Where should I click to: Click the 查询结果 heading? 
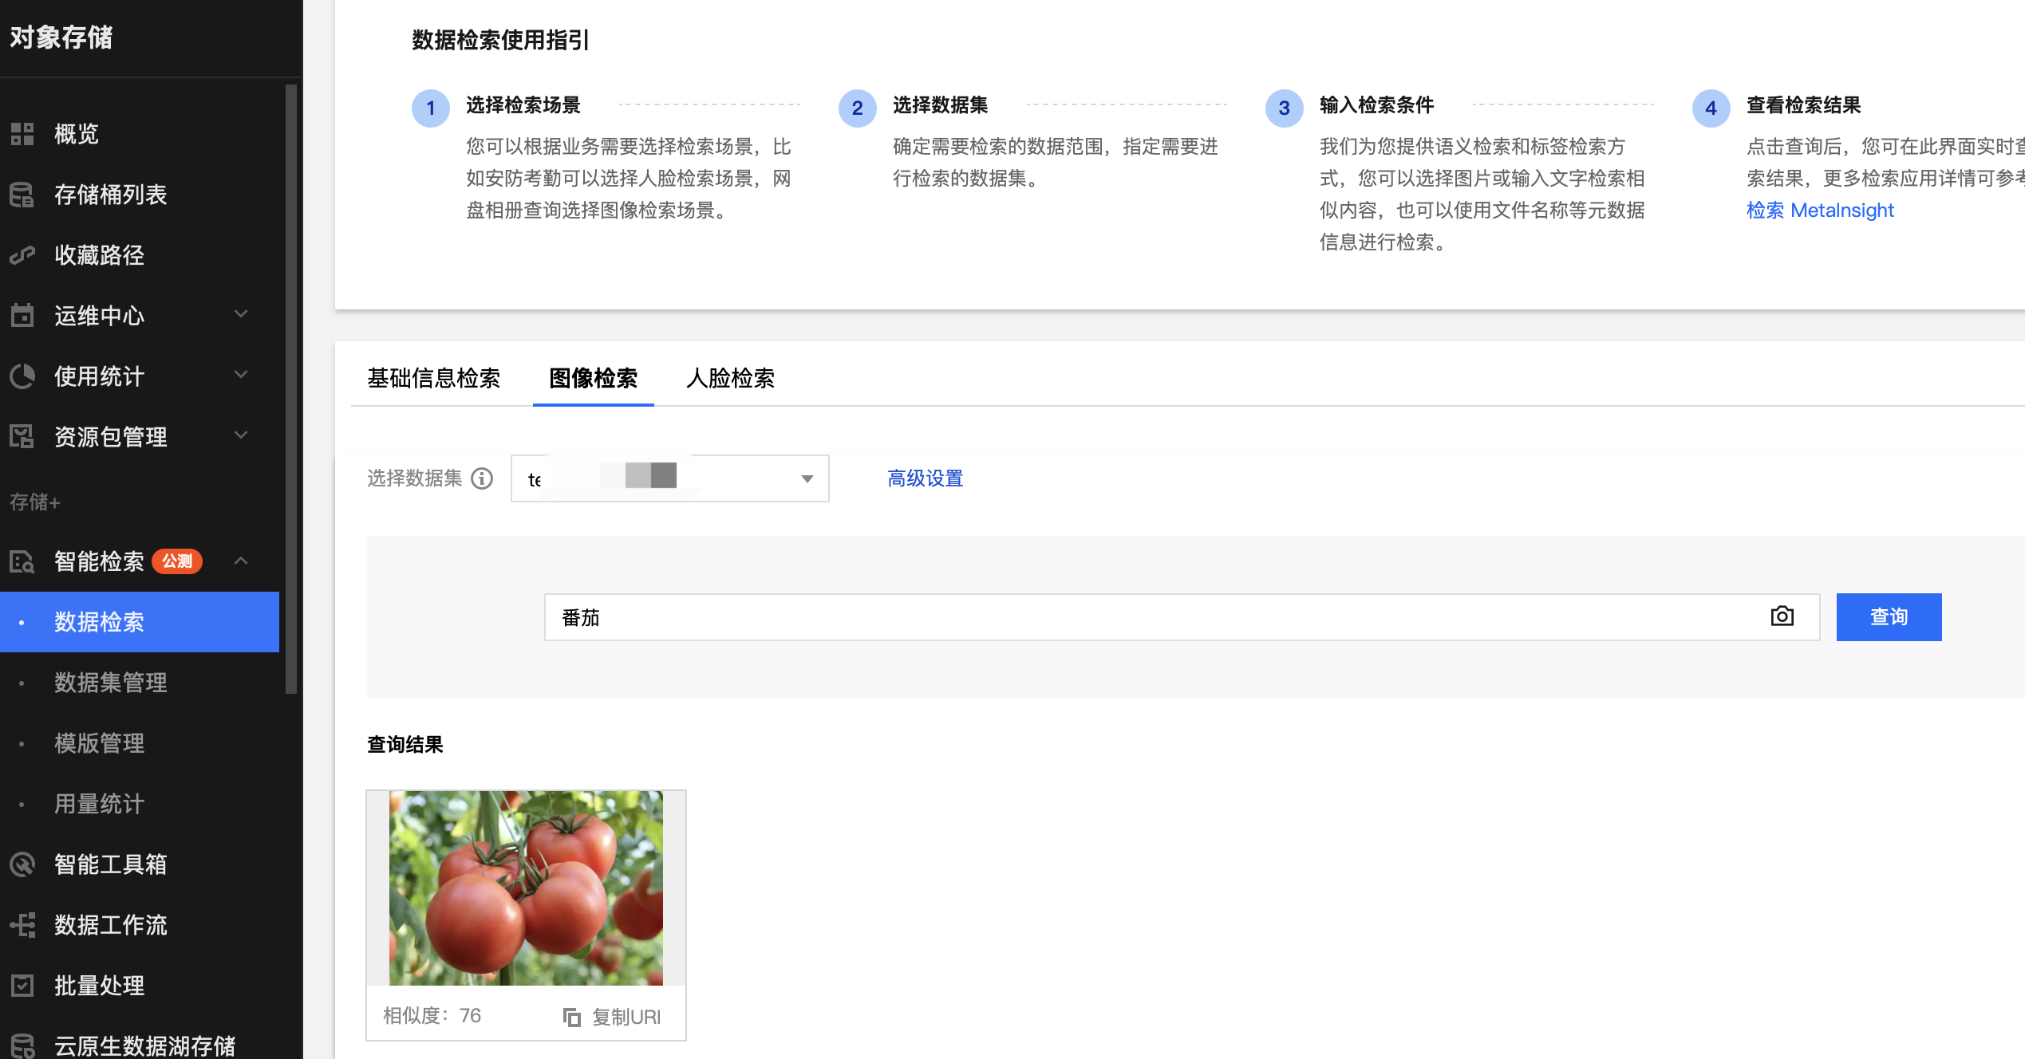pyautogui.click(x=405, y=745)
